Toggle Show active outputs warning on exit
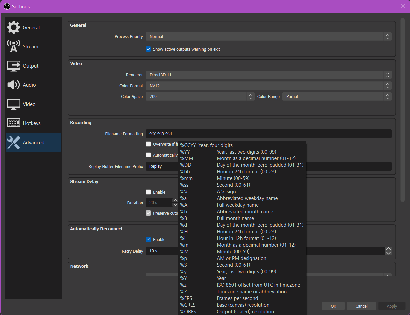 tap(148, 49)
